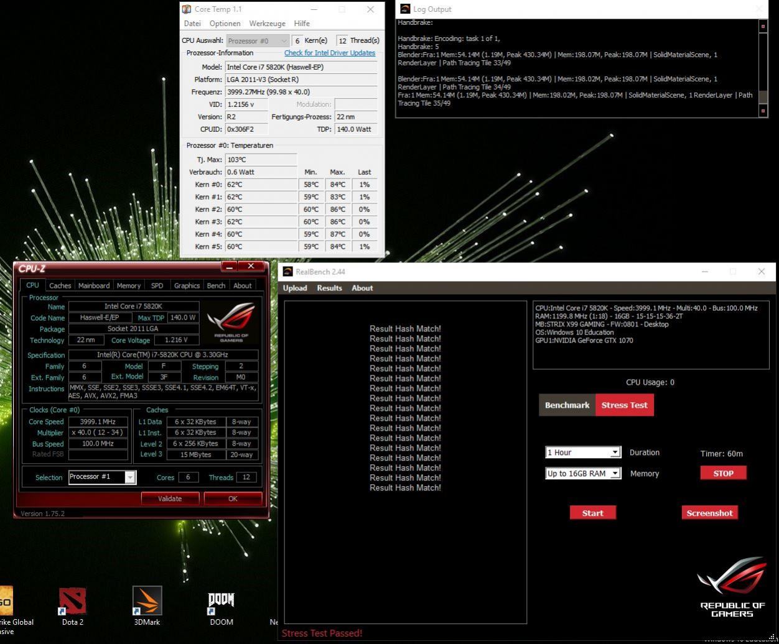
Task: Open the Werkzeuge menu in Core Temp
Action: [267, 24]
